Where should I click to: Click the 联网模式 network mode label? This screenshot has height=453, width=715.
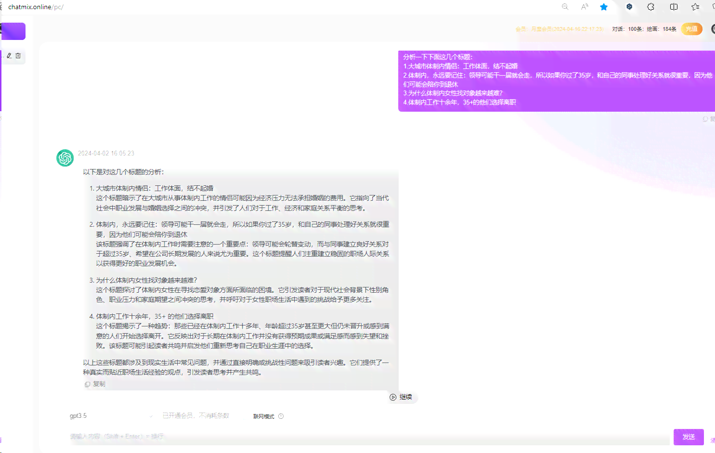click(264, 416)
